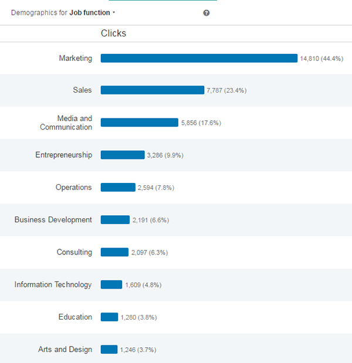This screenshot has height=363, width=352.
Task: Click the Media and Communication bar
Action: (139, 123)
